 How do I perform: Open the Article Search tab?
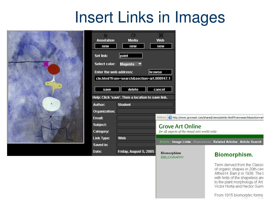click(x=251, y=142)
